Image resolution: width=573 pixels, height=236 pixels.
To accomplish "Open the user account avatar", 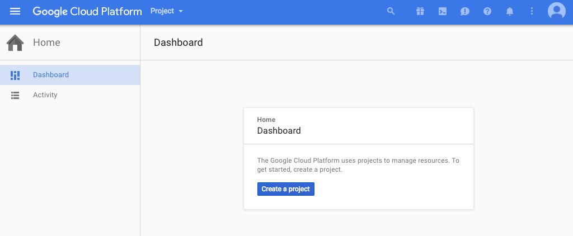I will coord(557,11).
